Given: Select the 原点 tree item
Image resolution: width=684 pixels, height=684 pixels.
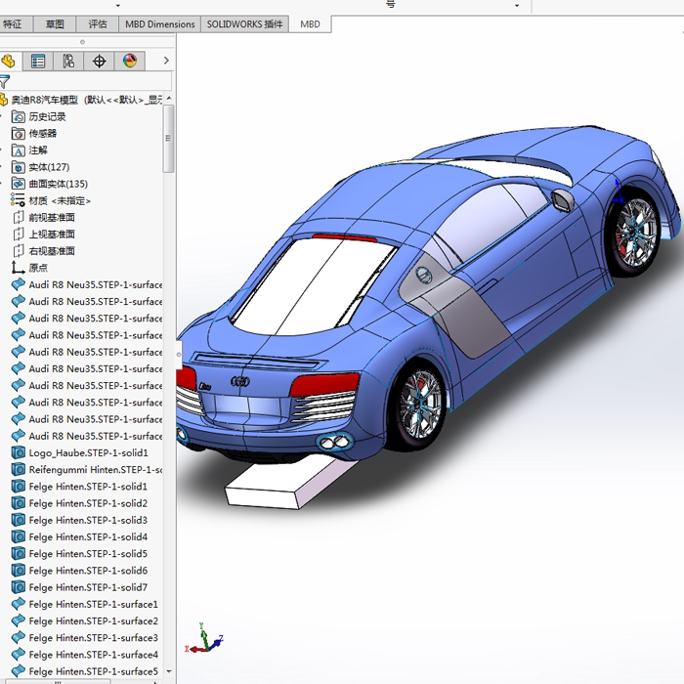Looking at the screenshot, I should click(x=38, y=268).
